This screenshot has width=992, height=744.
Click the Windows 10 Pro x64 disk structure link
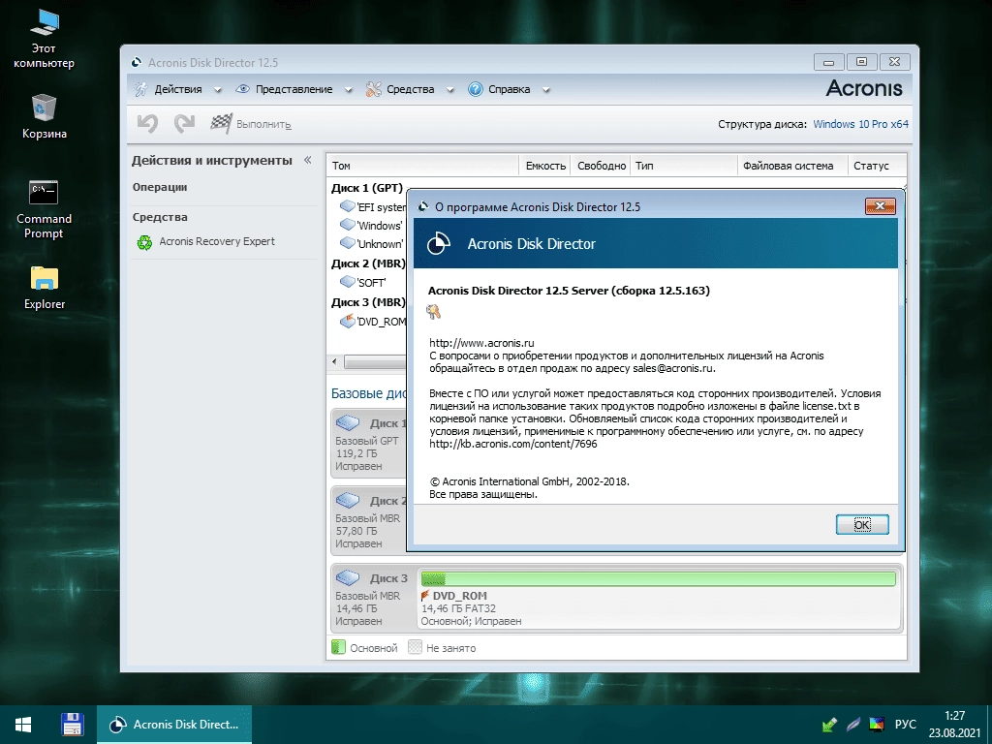860,124
